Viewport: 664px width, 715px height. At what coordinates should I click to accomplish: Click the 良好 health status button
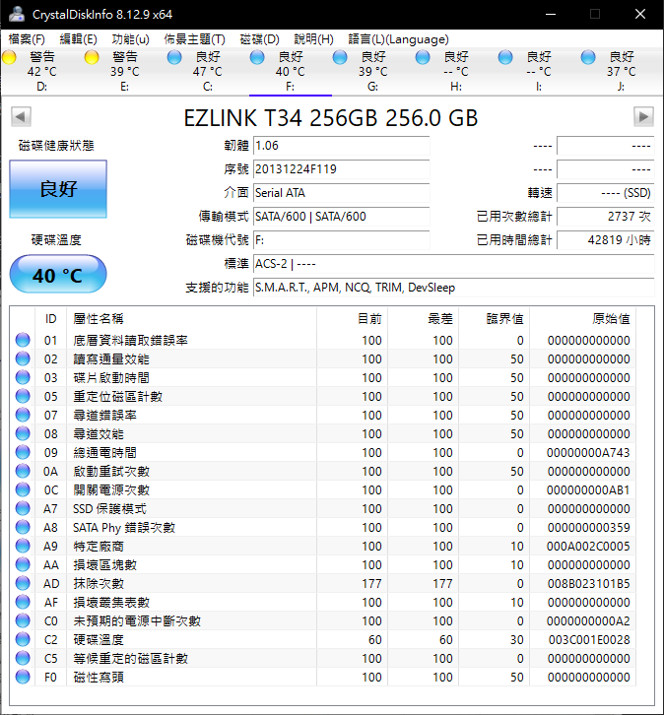58,189
